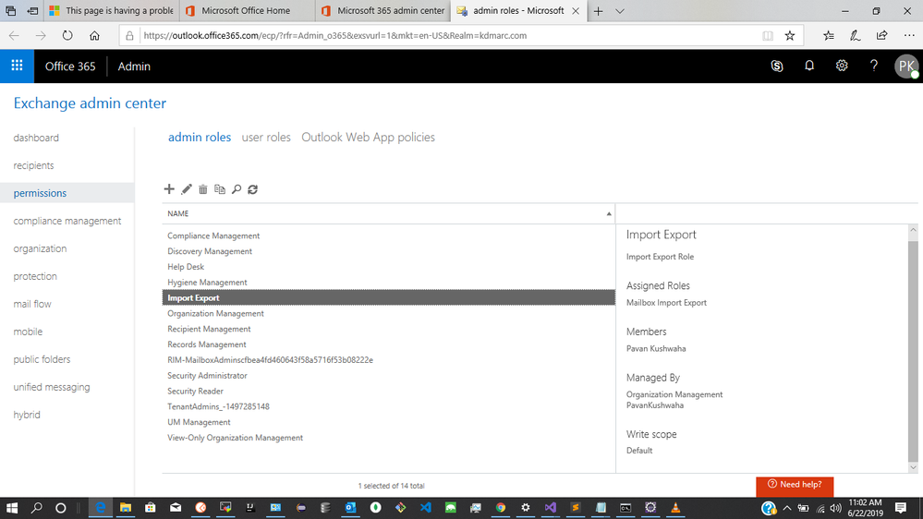The image size is (923, 519).
Task: Select the View-Only Organization Management row
Action: tap(388, 437)
